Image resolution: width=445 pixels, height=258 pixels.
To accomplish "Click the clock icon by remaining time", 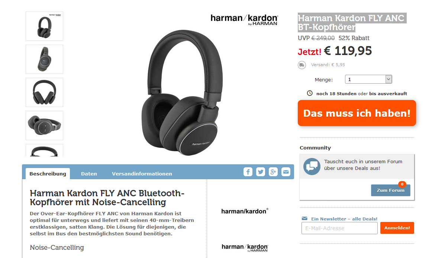I will click(310, 93).
